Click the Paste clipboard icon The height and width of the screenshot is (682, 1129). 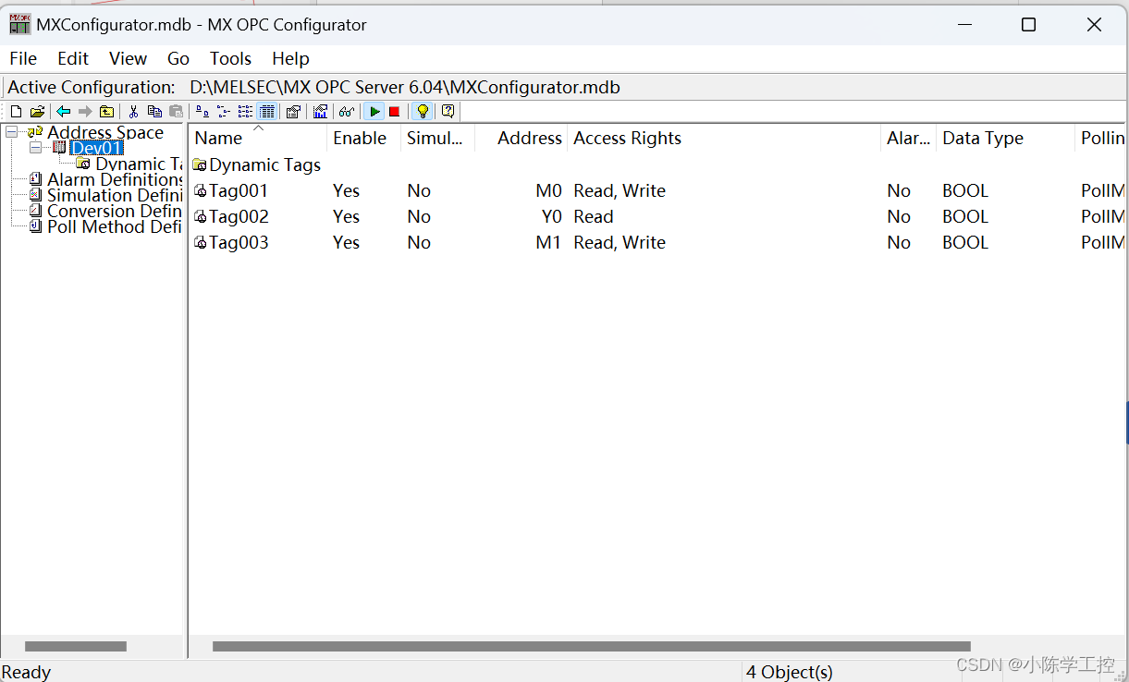[176, 112]
